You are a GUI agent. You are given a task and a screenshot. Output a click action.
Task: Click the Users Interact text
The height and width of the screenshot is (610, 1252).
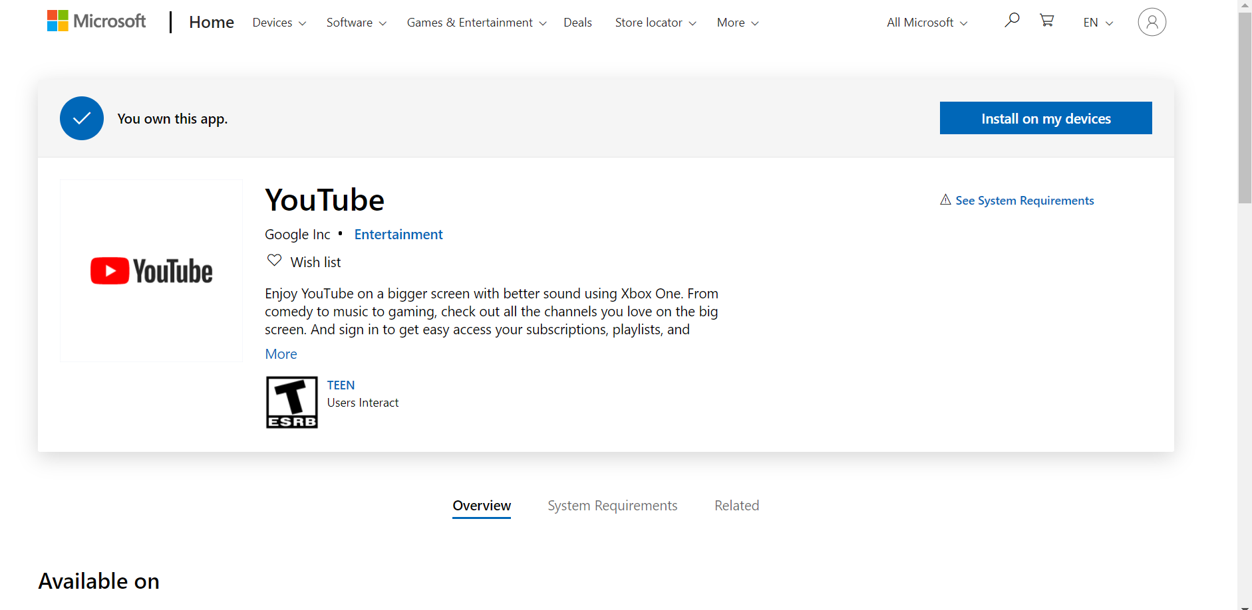pos(363,403)
